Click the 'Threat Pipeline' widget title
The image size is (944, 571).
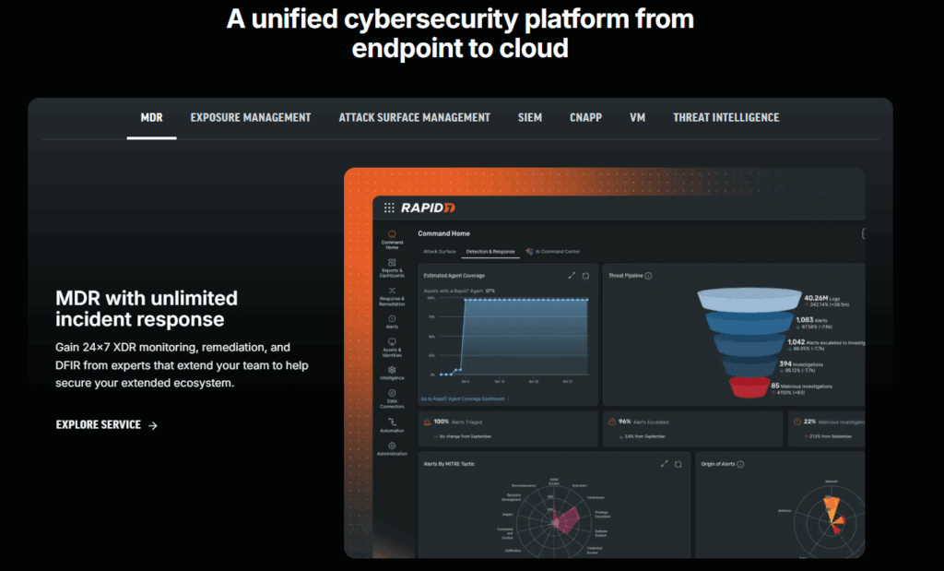tap(626, 276)
